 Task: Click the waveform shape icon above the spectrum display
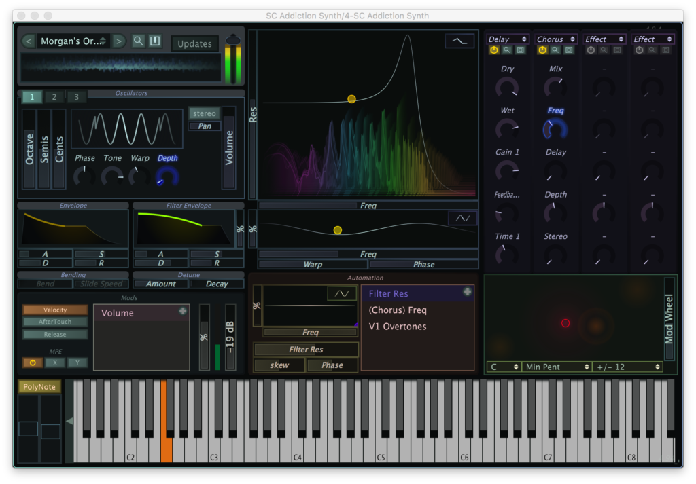pyautogui.click(x=459, y=40)
